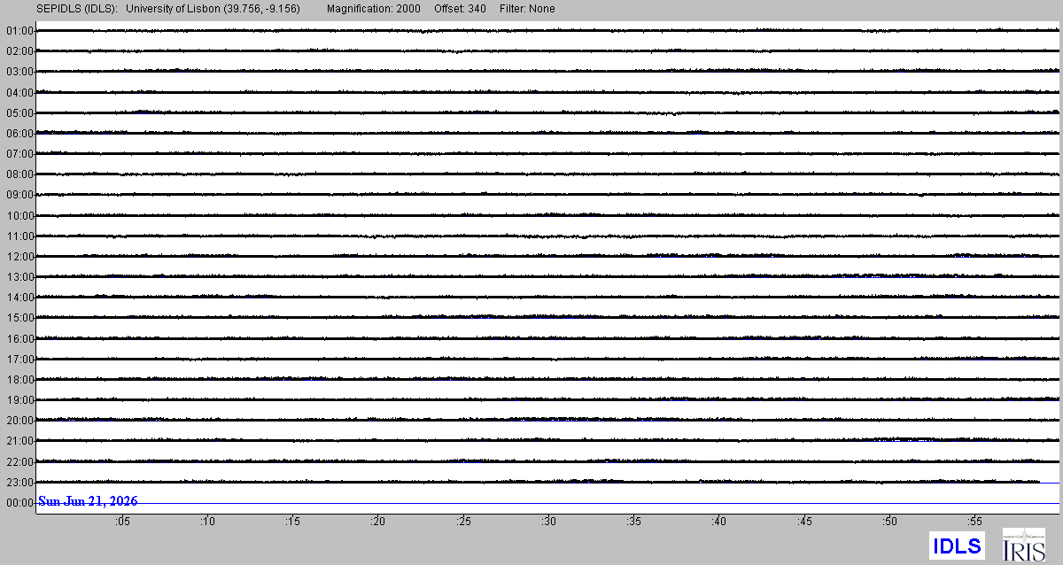
Task: Click the :25 minute axis label
Action: [x=463, y=522]
